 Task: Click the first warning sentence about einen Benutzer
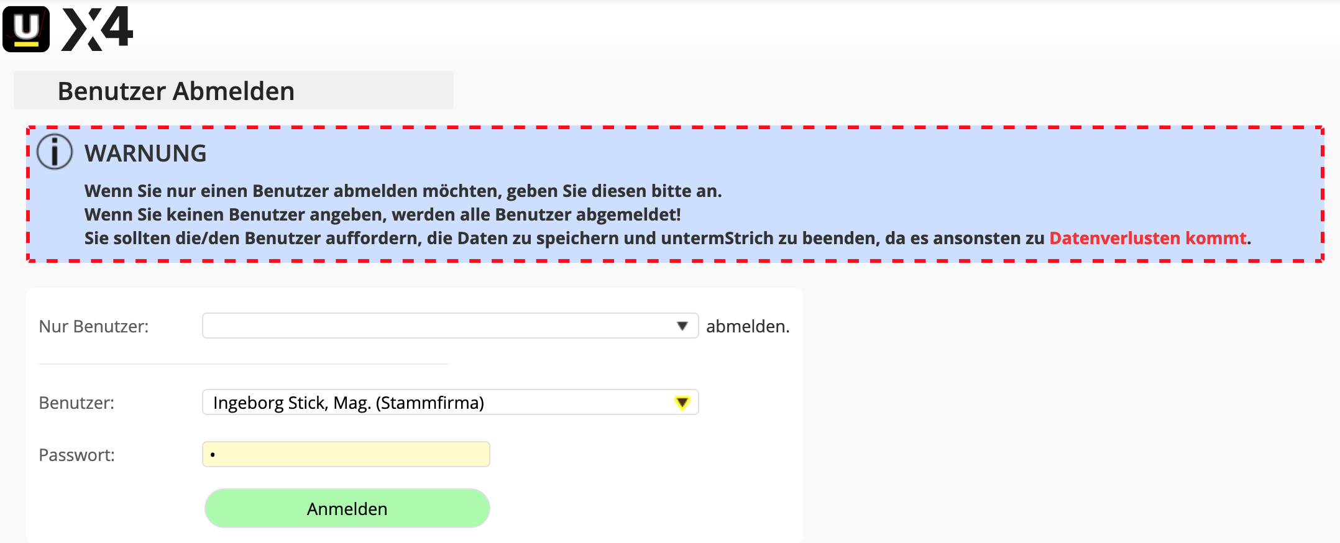[403, 191]
